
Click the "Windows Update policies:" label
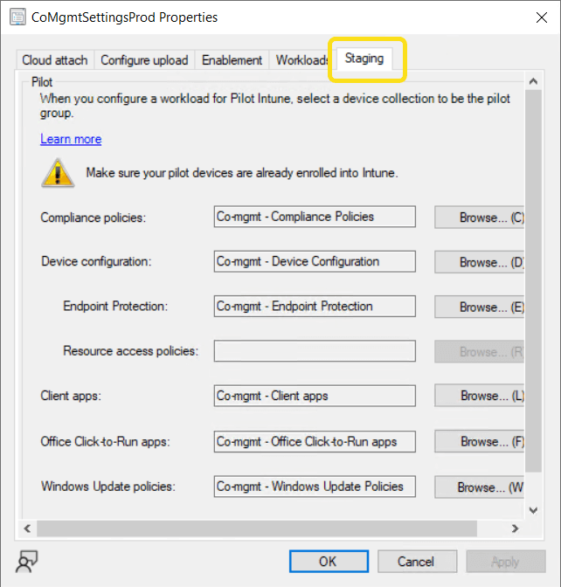[x=108, y=487]
